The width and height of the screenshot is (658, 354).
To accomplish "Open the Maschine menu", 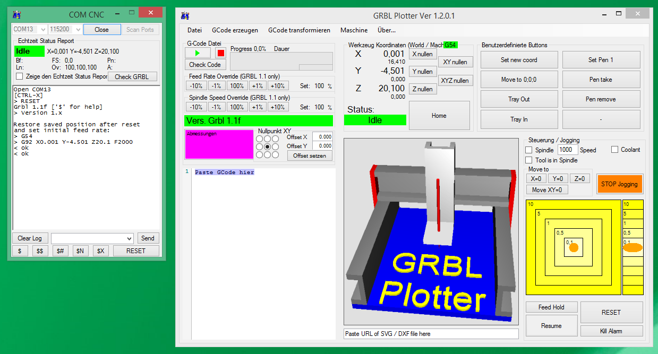I will (x=354, y=30).
